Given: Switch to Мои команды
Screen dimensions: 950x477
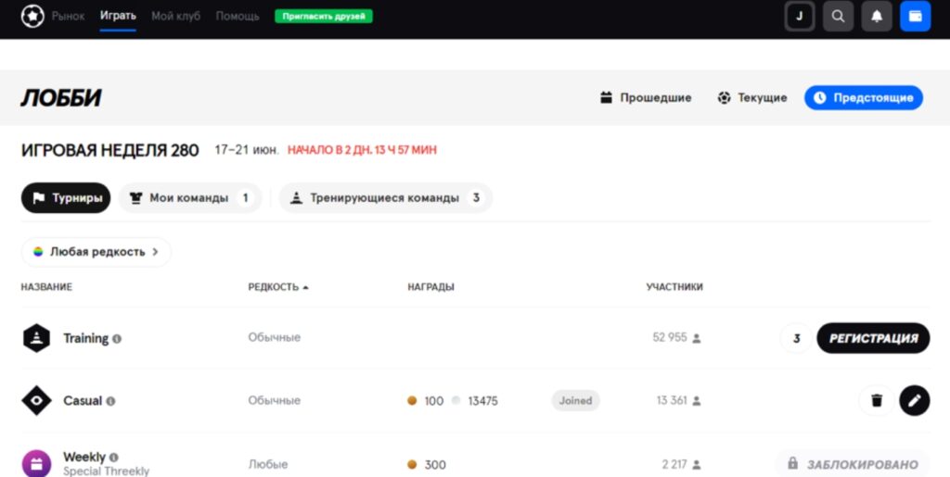Looking at the screenshot, I should tap(189, 197).
